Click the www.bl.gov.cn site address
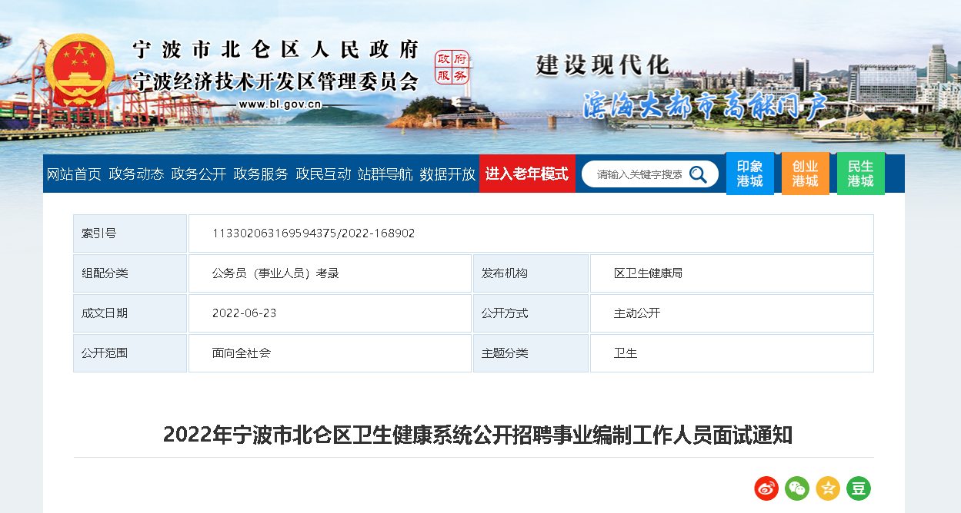Screen dimensions: 961x513 (280, 104)
